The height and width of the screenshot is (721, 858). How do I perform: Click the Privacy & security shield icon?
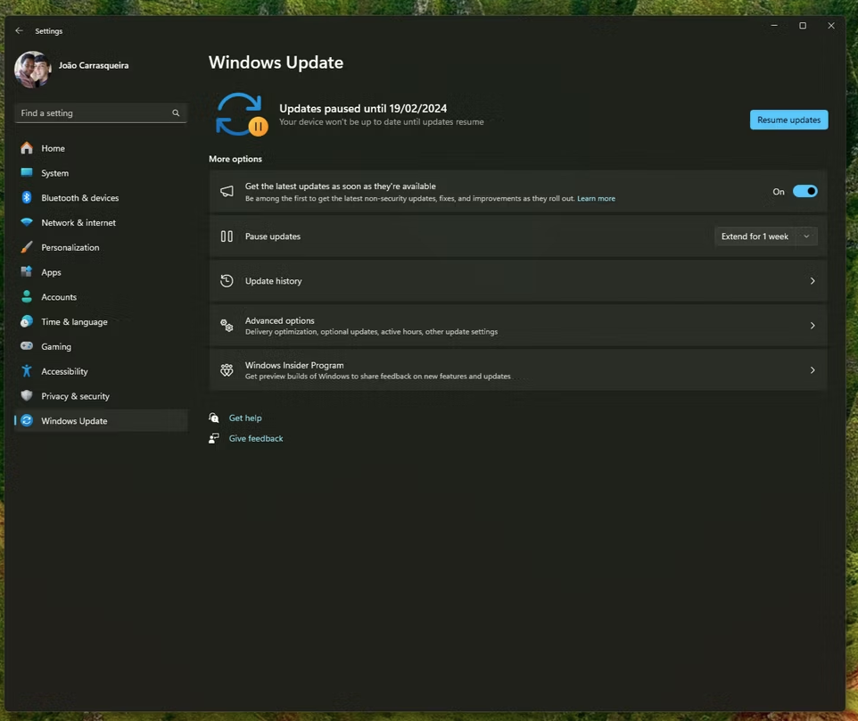[27, 396]
